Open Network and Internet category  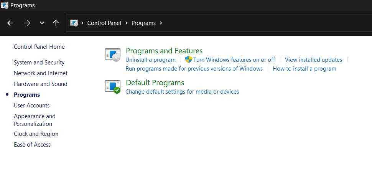click(41, 73)
